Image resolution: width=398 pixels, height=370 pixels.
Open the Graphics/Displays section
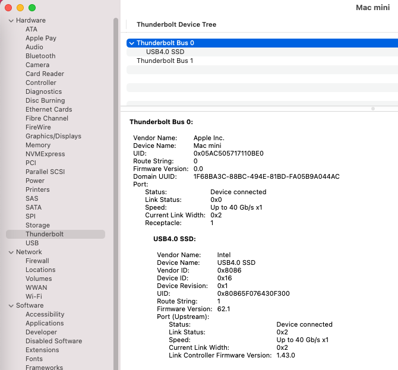pyautogui.click(x=53, y=136)
